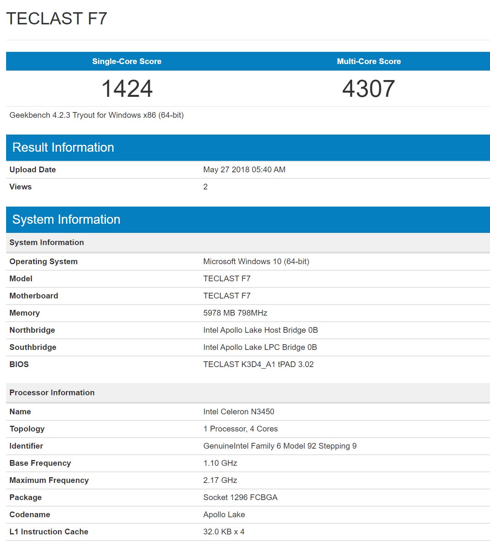Click the Memory row label

click(x=25, y=313)
